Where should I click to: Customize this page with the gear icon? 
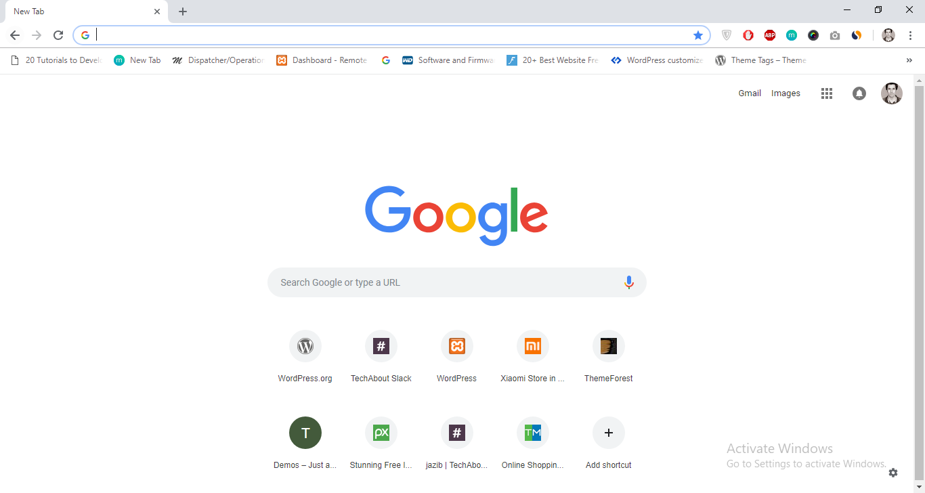[x=893, y=473]
